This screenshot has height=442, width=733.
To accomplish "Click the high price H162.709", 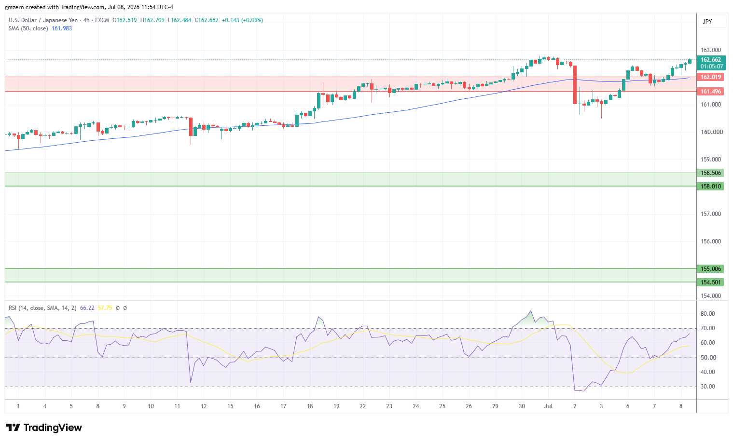I will 152,20.
